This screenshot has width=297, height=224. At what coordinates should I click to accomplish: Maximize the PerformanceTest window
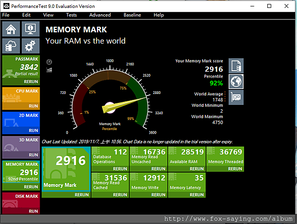pos(269,6)
